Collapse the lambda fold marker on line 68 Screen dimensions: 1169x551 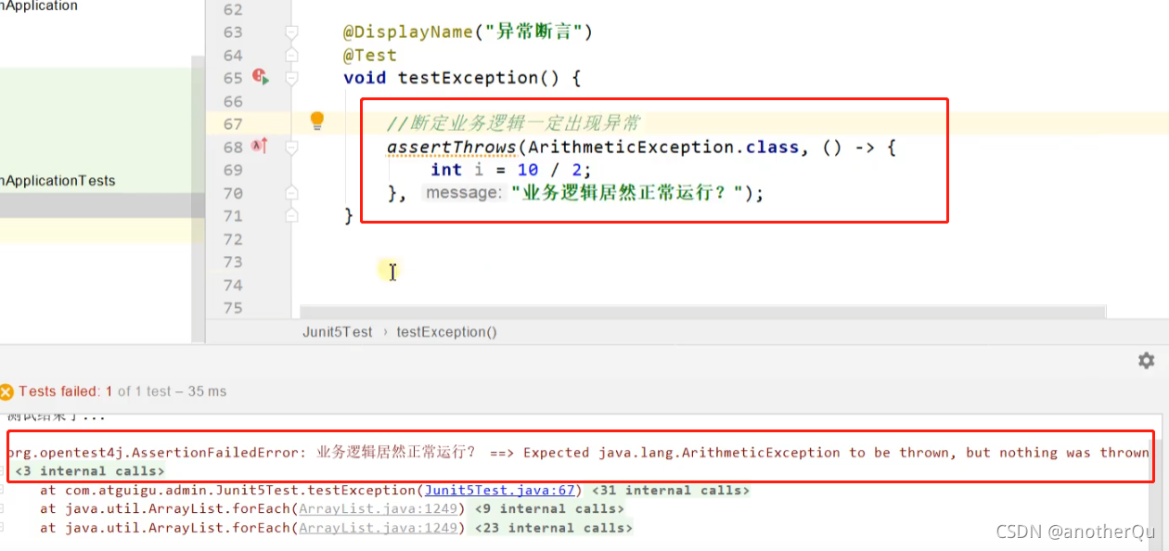[x=291, y=147]
